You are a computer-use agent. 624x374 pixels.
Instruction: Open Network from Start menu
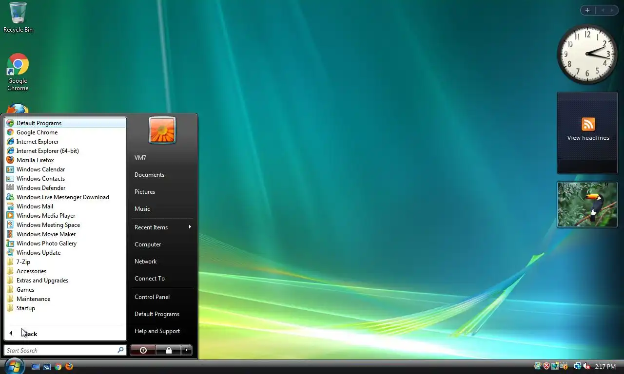(x=162, y=262)
